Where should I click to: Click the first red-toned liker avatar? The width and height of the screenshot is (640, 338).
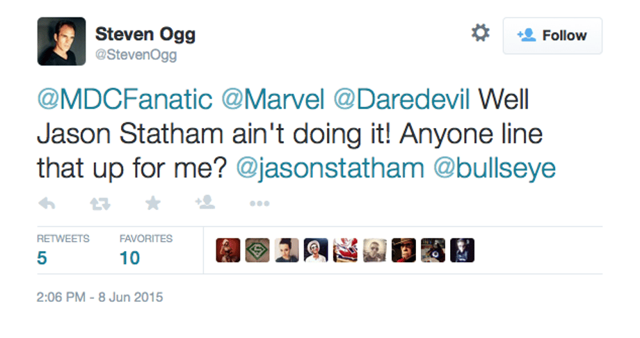[x=228, y=250]
